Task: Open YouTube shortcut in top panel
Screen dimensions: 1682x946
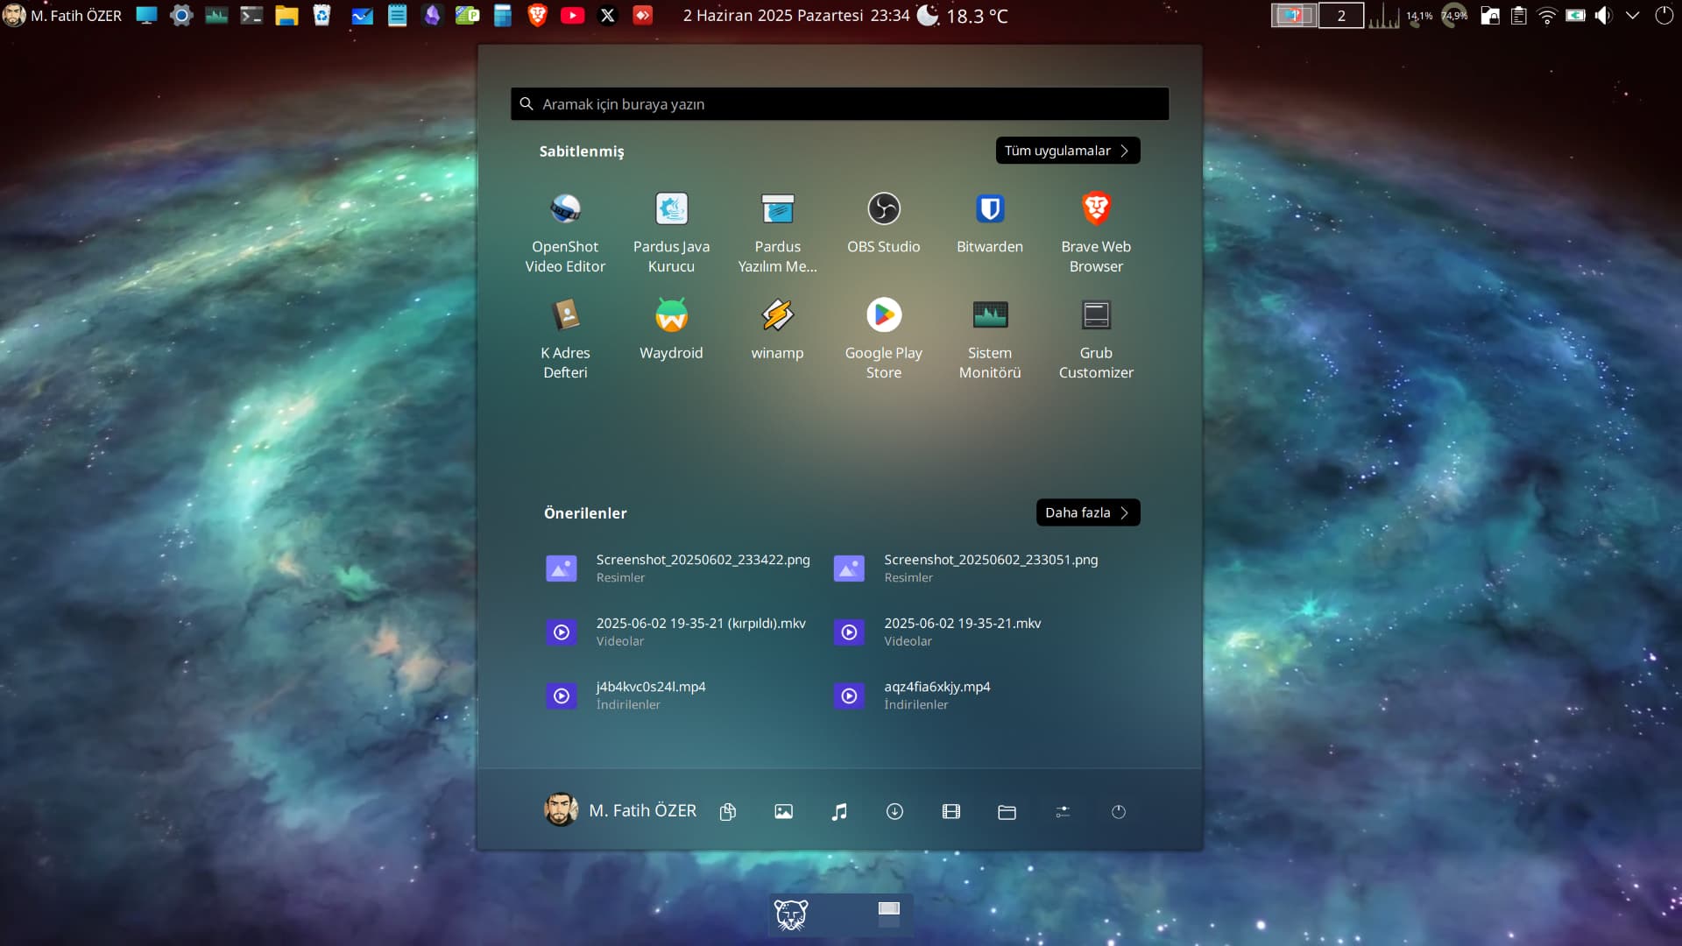Action: (x=572, y=16)
